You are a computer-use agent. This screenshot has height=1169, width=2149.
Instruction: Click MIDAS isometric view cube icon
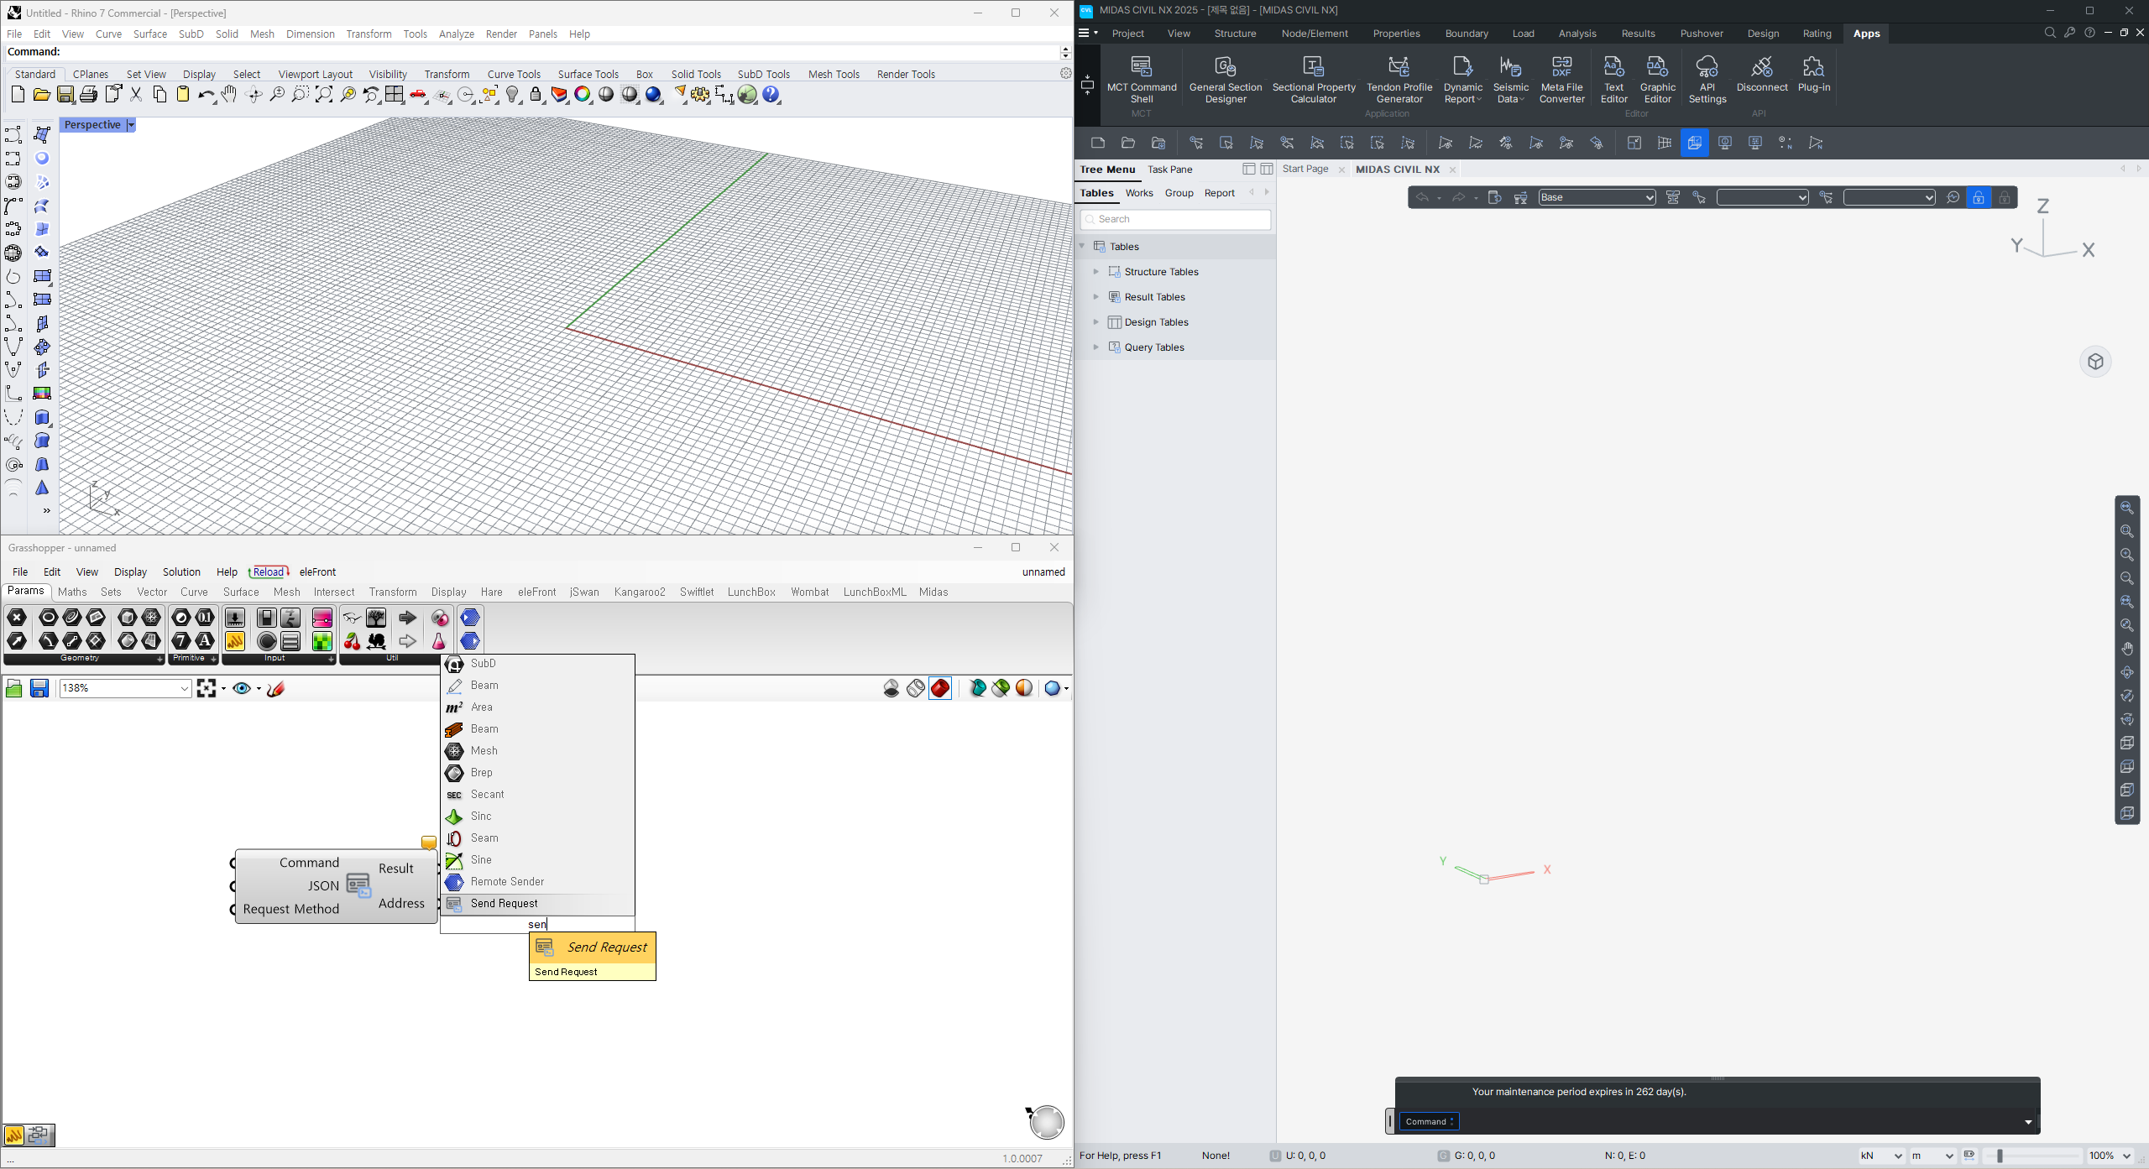coord(2095,362)
